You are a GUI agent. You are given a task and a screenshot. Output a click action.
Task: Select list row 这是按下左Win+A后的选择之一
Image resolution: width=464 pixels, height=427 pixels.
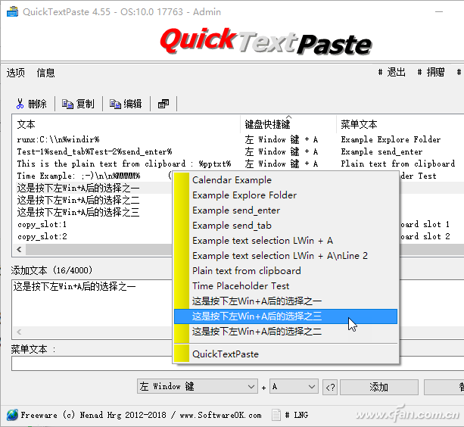[78, 188]
